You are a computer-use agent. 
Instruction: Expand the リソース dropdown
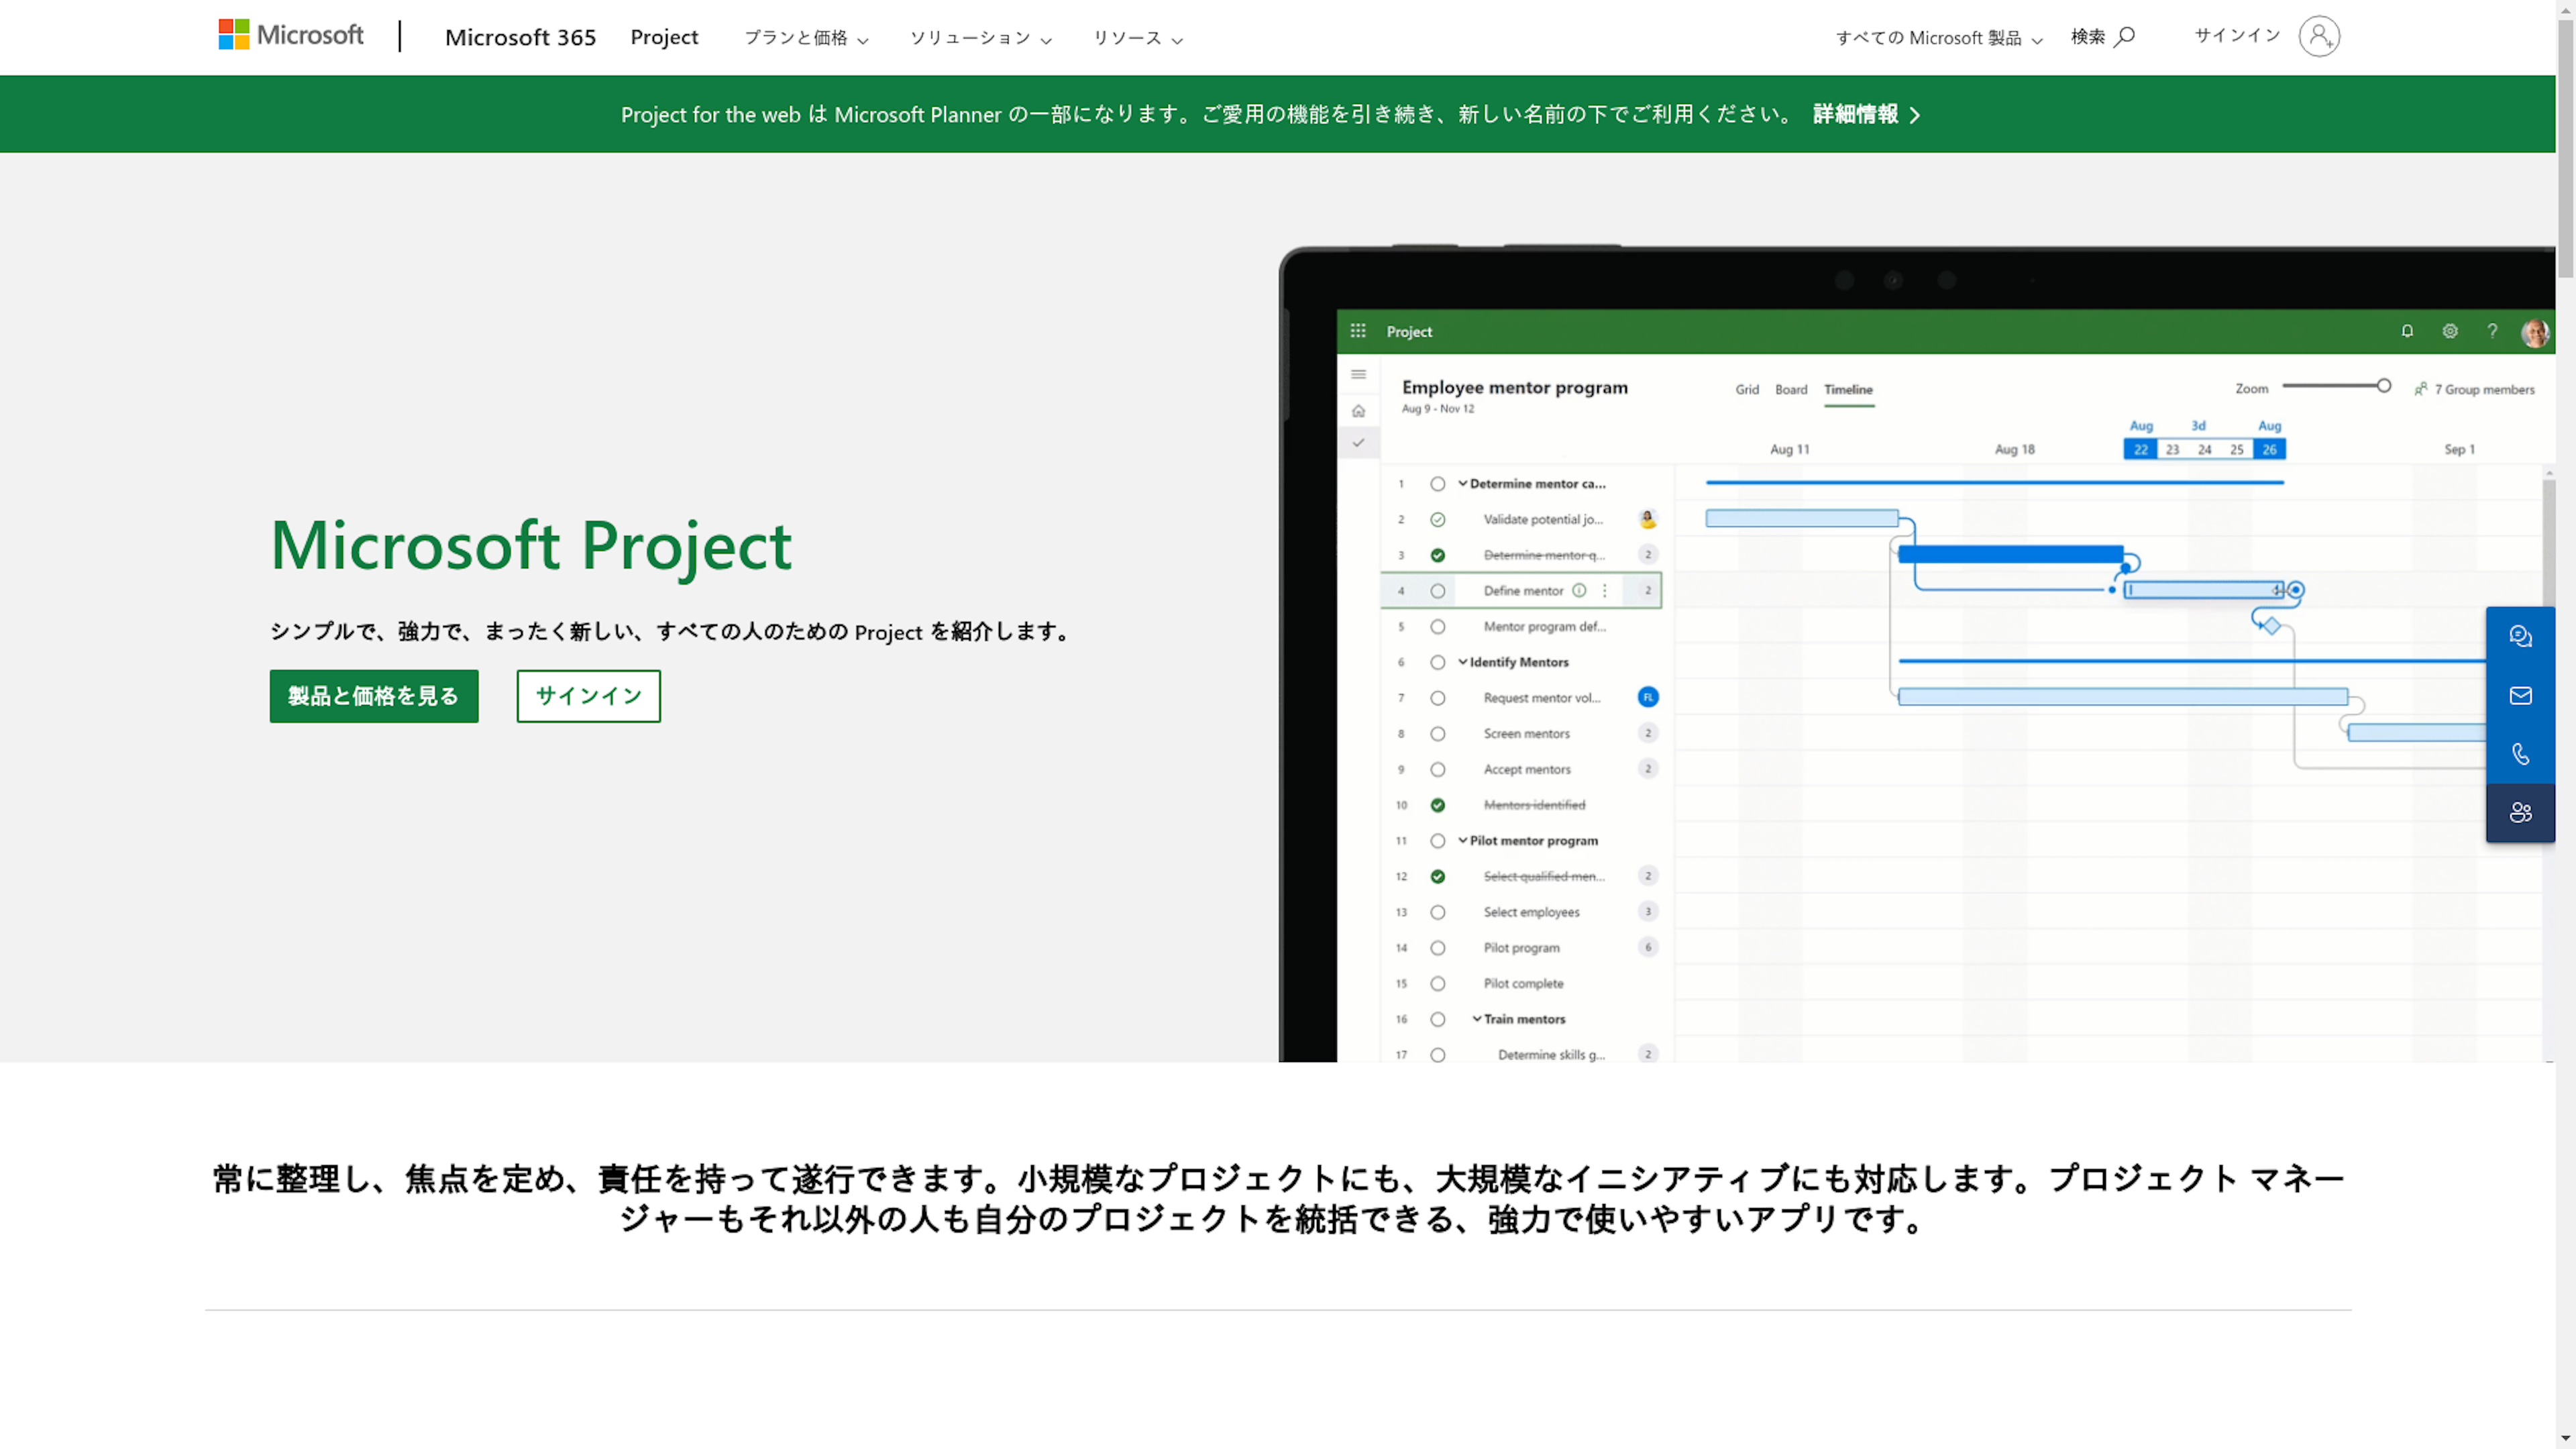click(1137, 38)
